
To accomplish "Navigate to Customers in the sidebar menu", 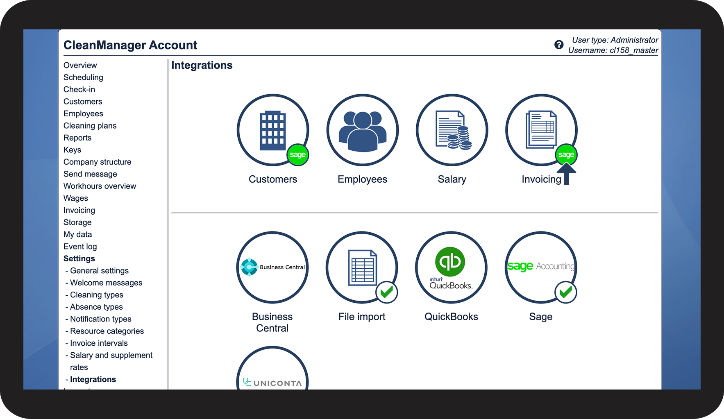I will tap(83, 102).
